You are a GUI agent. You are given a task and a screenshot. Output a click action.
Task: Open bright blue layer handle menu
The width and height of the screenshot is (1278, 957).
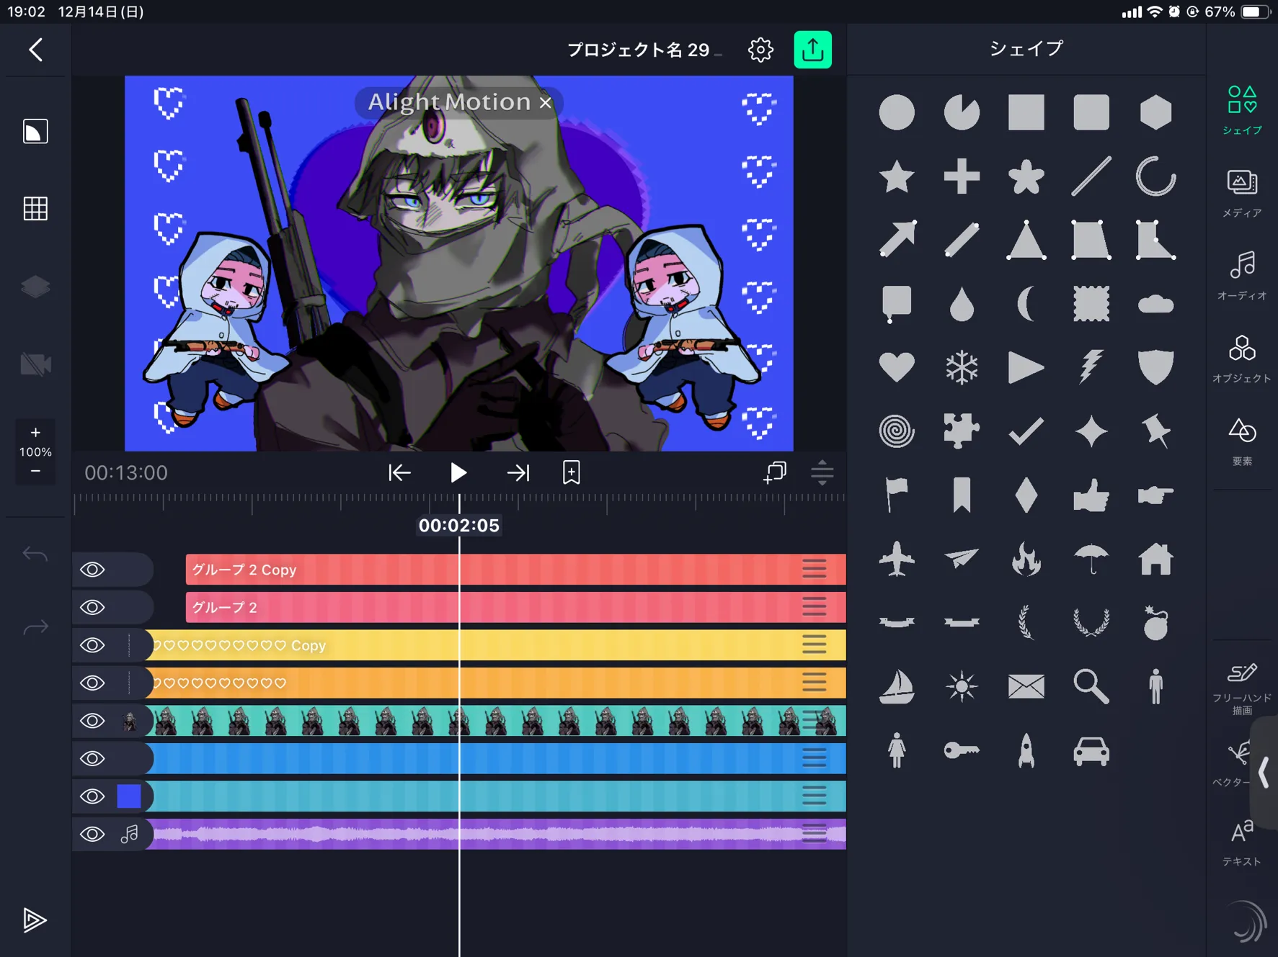[x=815, y=758]
